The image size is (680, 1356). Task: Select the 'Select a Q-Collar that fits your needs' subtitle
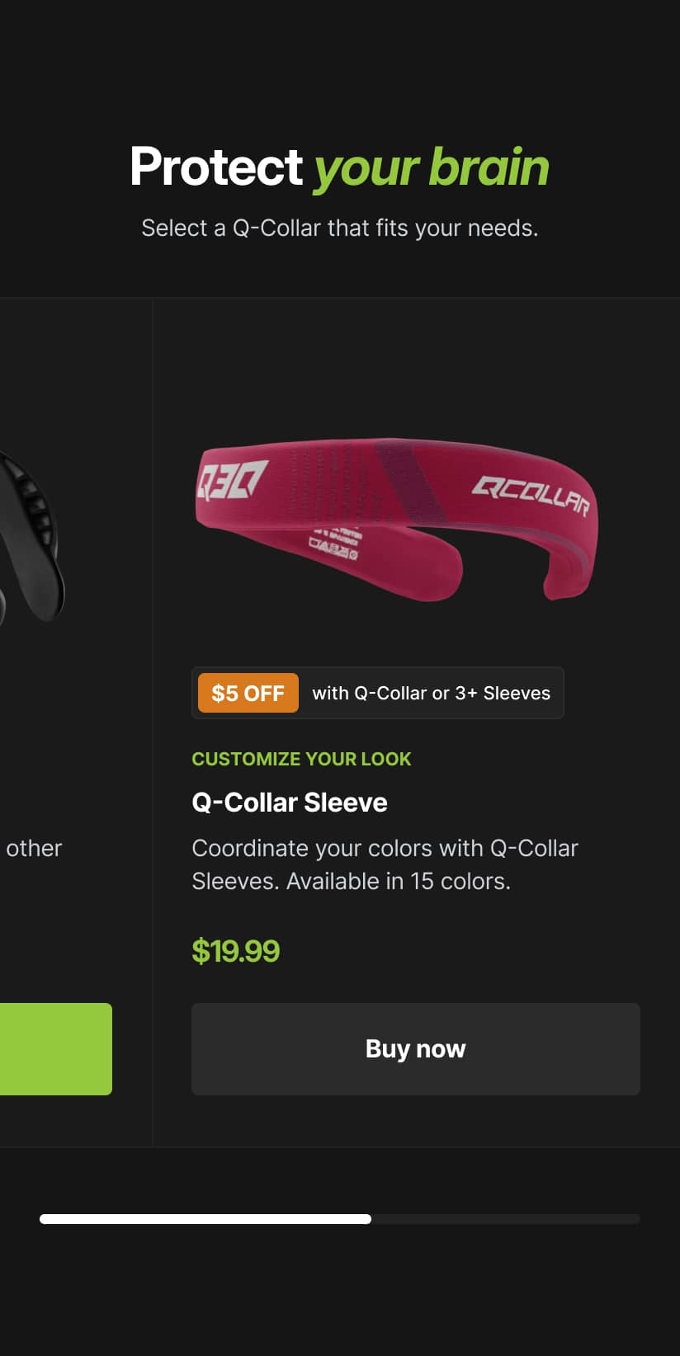(340, 228)
